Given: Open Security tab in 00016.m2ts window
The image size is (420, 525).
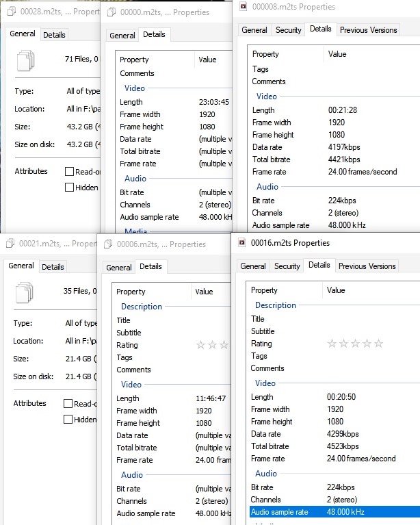Looking at the screenshot, I should click(287, 266).
